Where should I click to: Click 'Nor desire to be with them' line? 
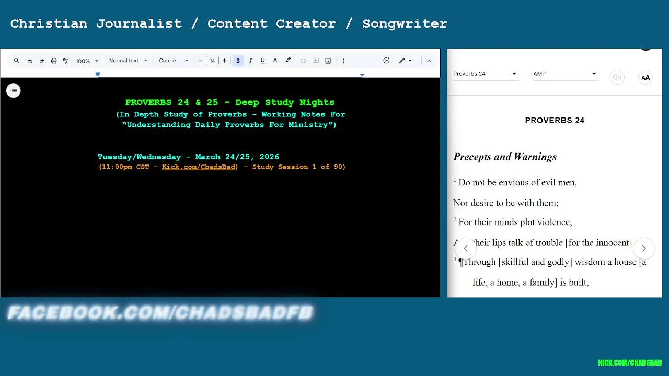(505, 203)
